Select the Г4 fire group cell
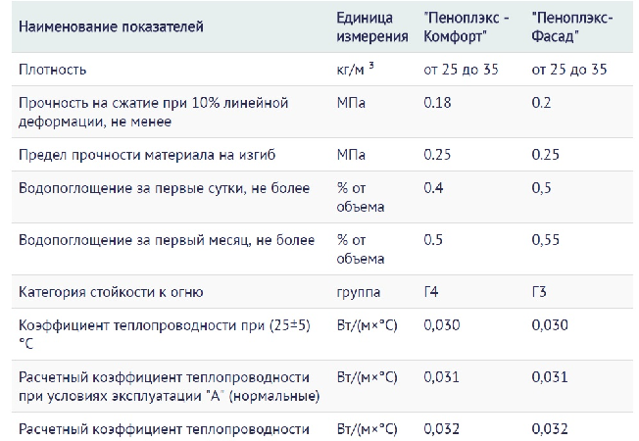The height and width of the screenshot is (441, 639). click(x=431, y=292)
